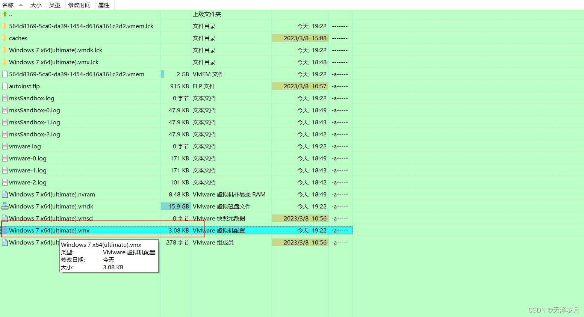Select Windows 7 x64(ultimate).vmdk file name
The image size is (584, 317).
51,206
